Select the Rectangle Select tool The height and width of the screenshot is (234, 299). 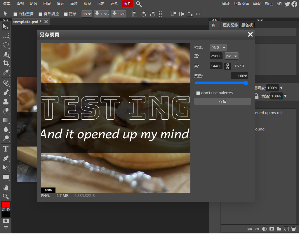click(6, 35)
